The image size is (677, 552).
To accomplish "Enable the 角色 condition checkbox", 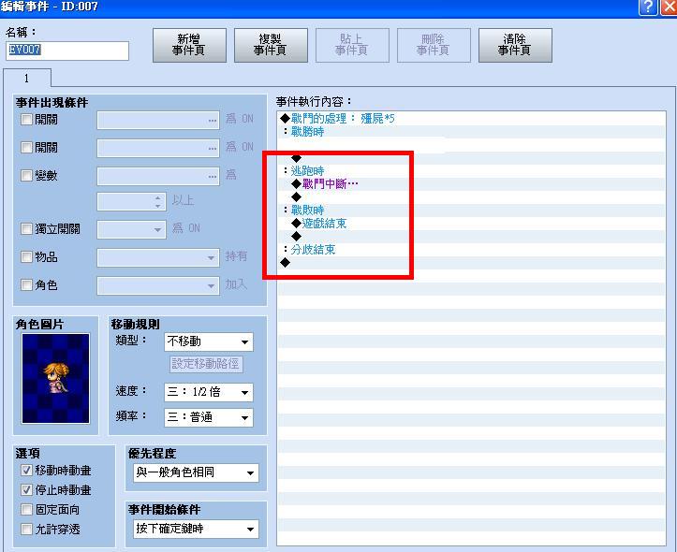I will (26, 285).
